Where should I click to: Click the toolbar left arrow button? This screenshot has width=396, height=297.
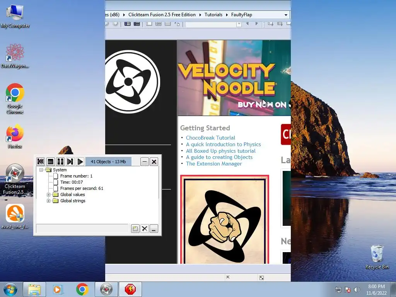coord(247,24)
